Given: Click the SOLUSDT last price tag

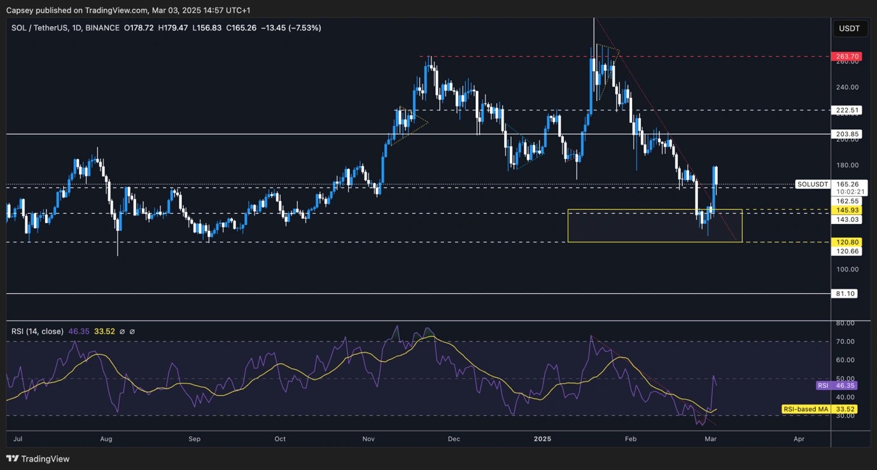Looking at the screenshot, I should 813,184.
